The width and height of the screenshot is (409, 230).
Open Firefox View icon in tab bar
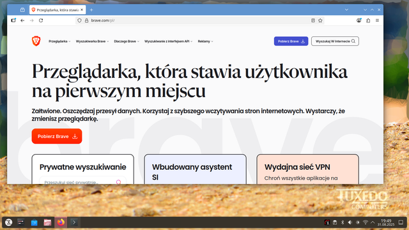pos(22,10)
